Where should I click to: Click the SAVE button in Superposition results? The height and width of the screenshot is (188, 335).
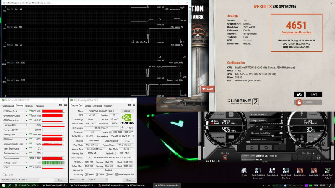pyautogui.click(x=314, y=94)
